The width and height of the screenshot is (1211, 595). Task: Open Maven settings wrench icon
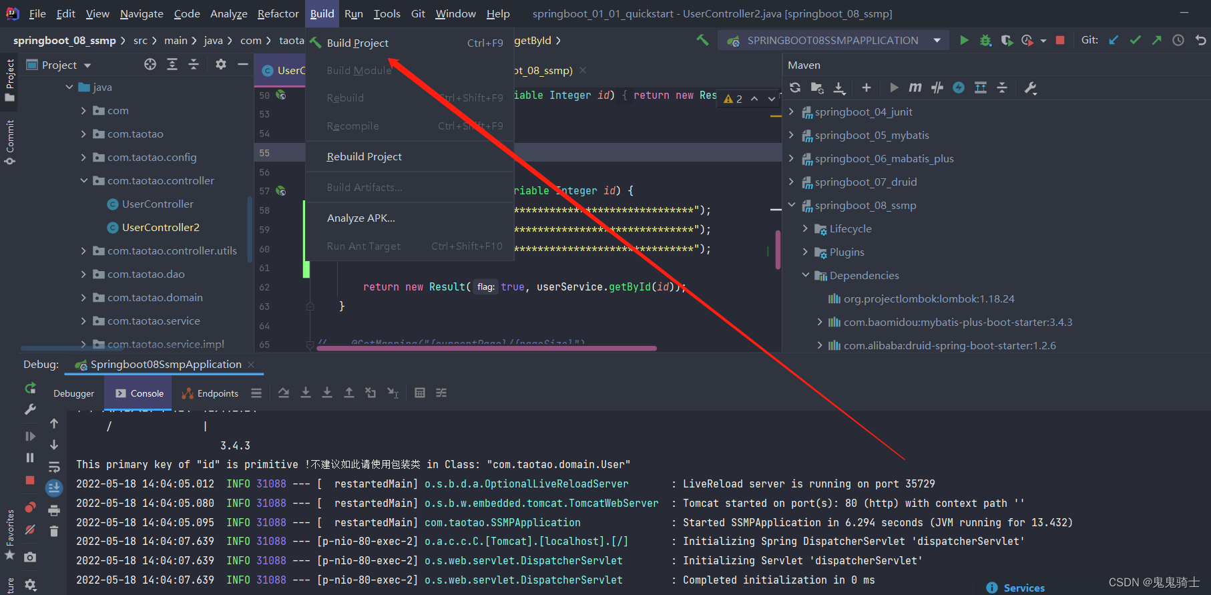[1031, 88]
